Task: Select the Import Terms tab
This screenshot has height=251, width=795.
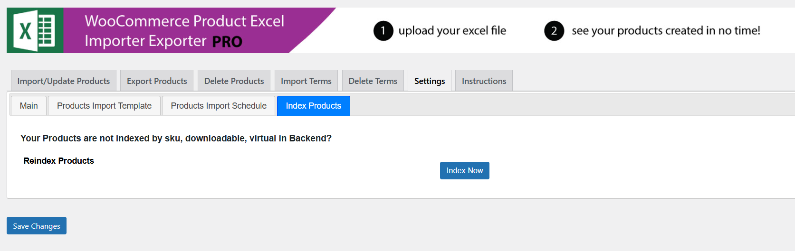Action: 306,81
